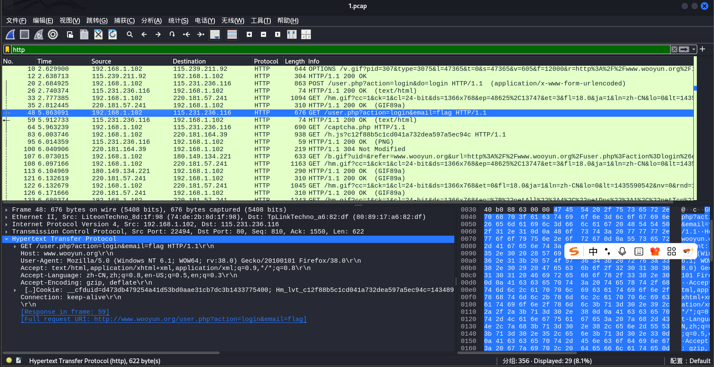Follow the Response in frame: 59 link
Image resolution: width=714 pixels, height=367 pixels.
65,312
